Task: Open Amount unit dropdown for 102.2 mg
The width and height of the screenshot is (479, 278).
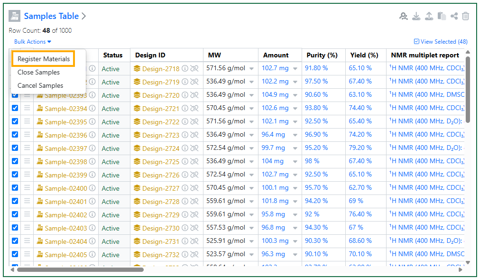Action: (295, 82)
